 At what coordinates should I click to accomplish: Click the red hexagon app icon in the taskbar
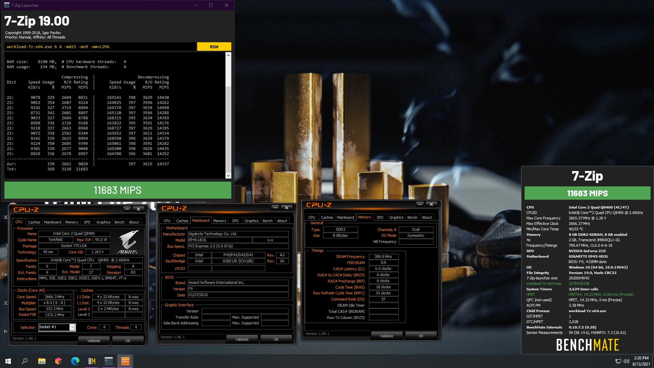(58, 361)
